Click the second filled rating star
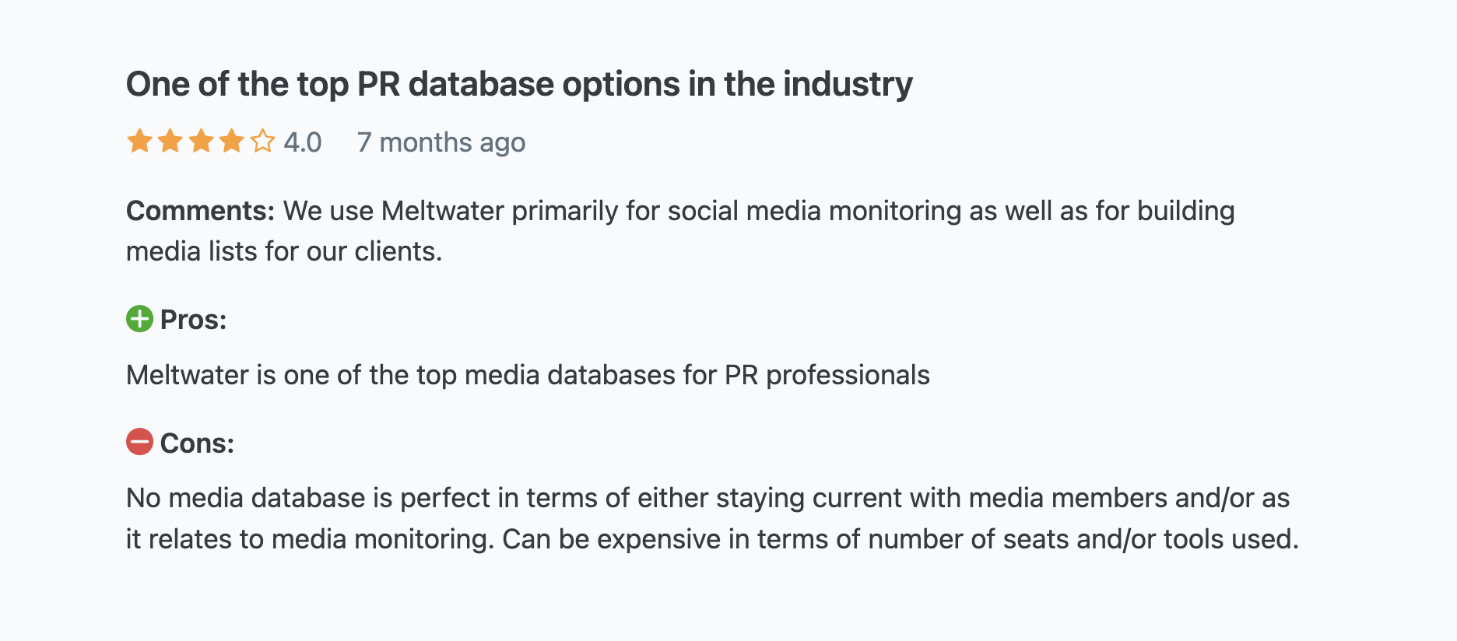This screenshot has width=1457, height=641. [170, 142]
